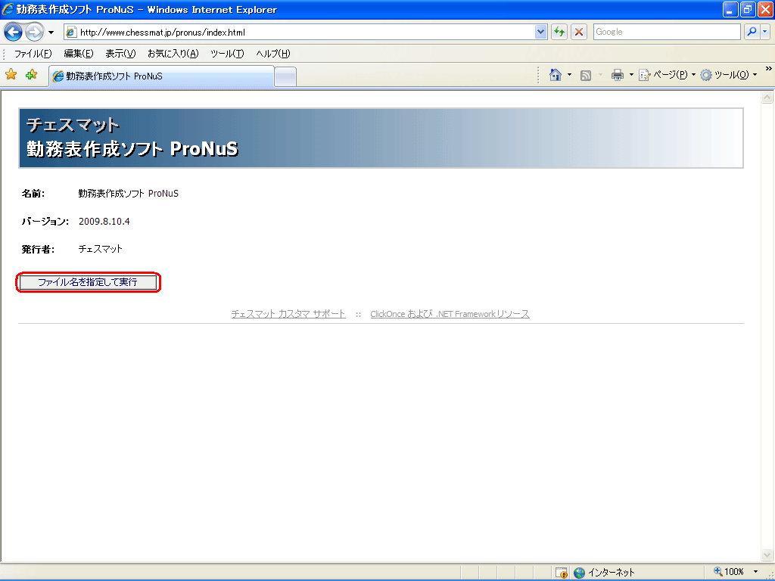This screenshot has width=775, height=581.
Task: Click the Add to Favorites icon
Action: pyautogui.click(x=31, y=75)
